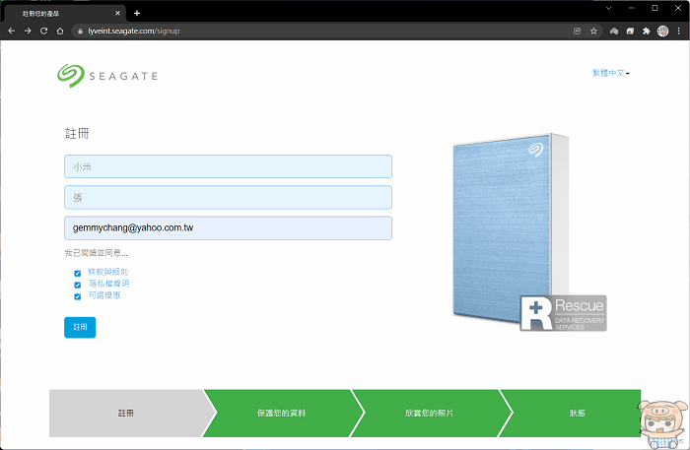Screen dimensions: 690x450
Task: Go forward with the browser forward arrow
Action: coord(28,31)
